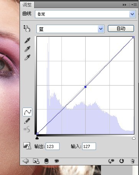Open the panel flyout menu
The width and height of the screenshot is (139, 175).
pyautogui.click(x=134, y=5)
